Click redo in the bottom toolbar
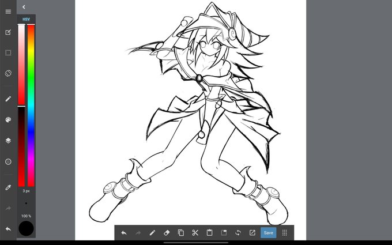The height and width of the screenshot is (245, 392). pyautogui.click(x=138, y=233)
